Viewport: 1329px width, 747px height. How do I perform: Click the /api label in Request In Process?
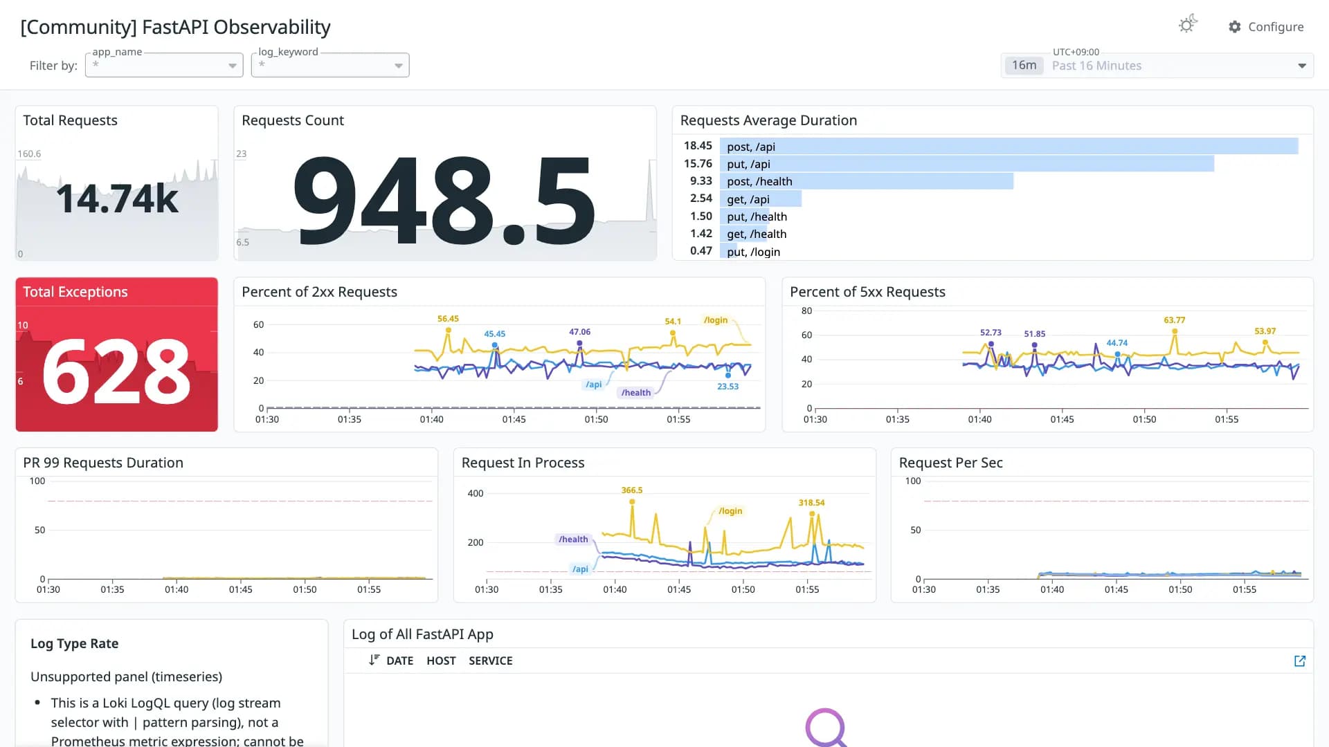580,569
